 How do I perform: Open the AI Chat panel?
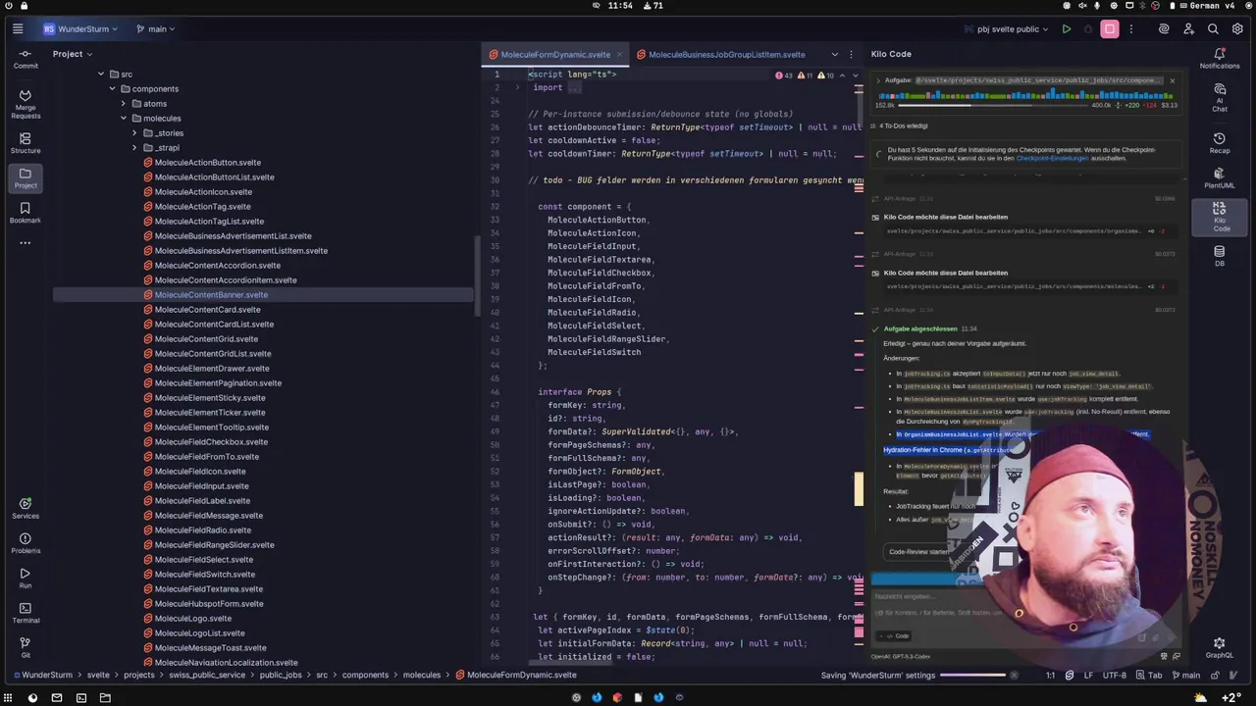[x=1220, y=96]
